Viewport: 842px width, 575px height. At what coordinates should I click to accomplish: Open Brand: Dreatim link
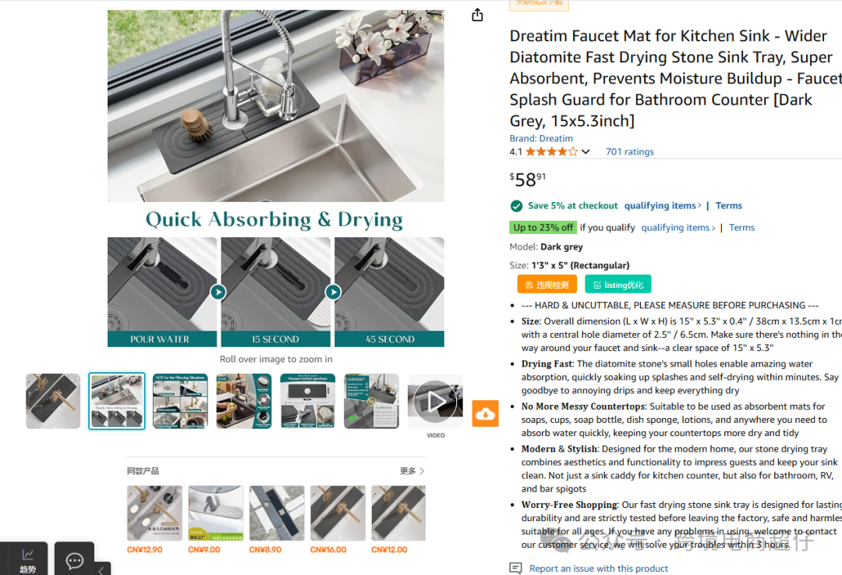pyautogui.click(x=541, y=138)
